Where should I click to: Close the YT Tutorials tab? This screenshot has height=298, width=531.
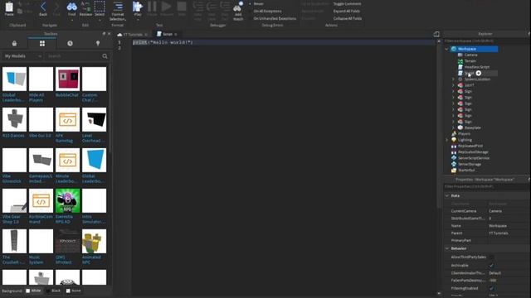click(146, 35)
